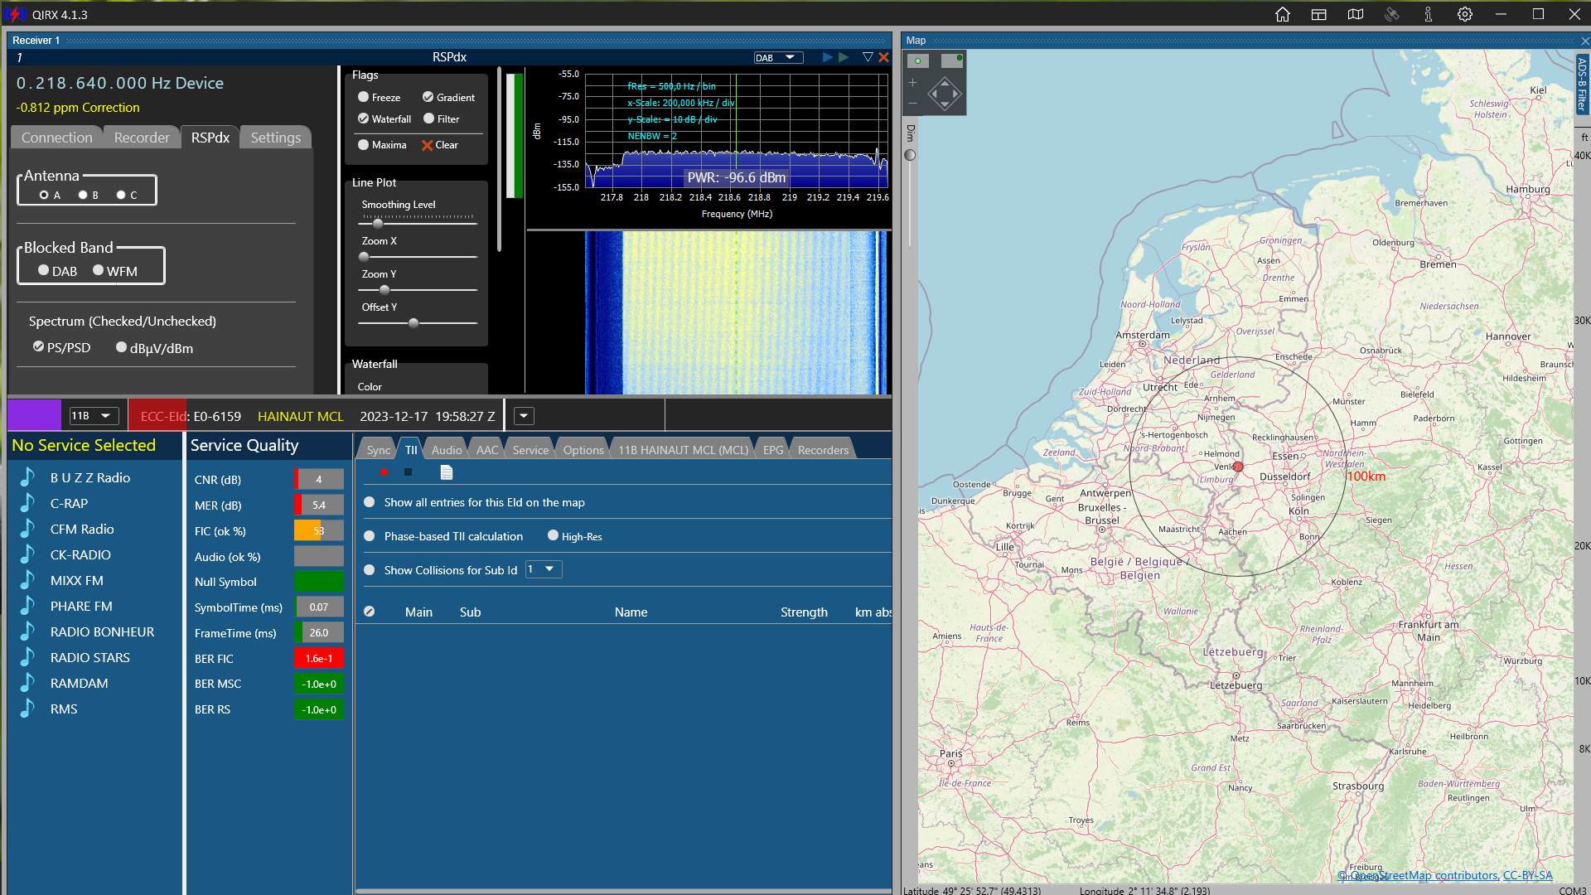Viewport: 1591px width, 895px height.
Task: Open the map view icon
Action: (x=1356, y=14)
